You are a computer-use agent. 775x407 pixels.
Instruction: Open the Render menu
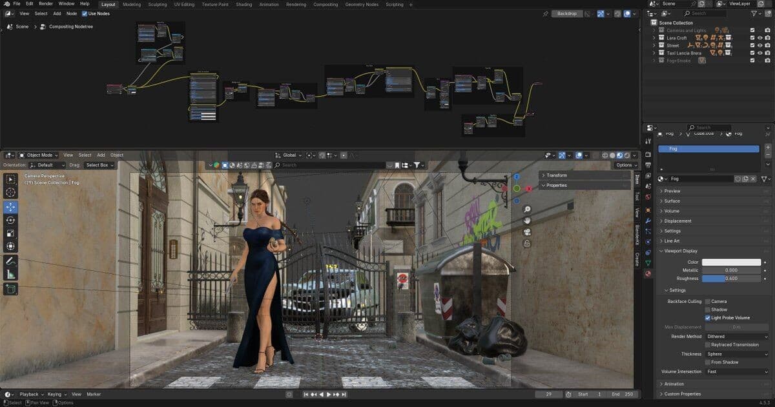tap(45, 4)
